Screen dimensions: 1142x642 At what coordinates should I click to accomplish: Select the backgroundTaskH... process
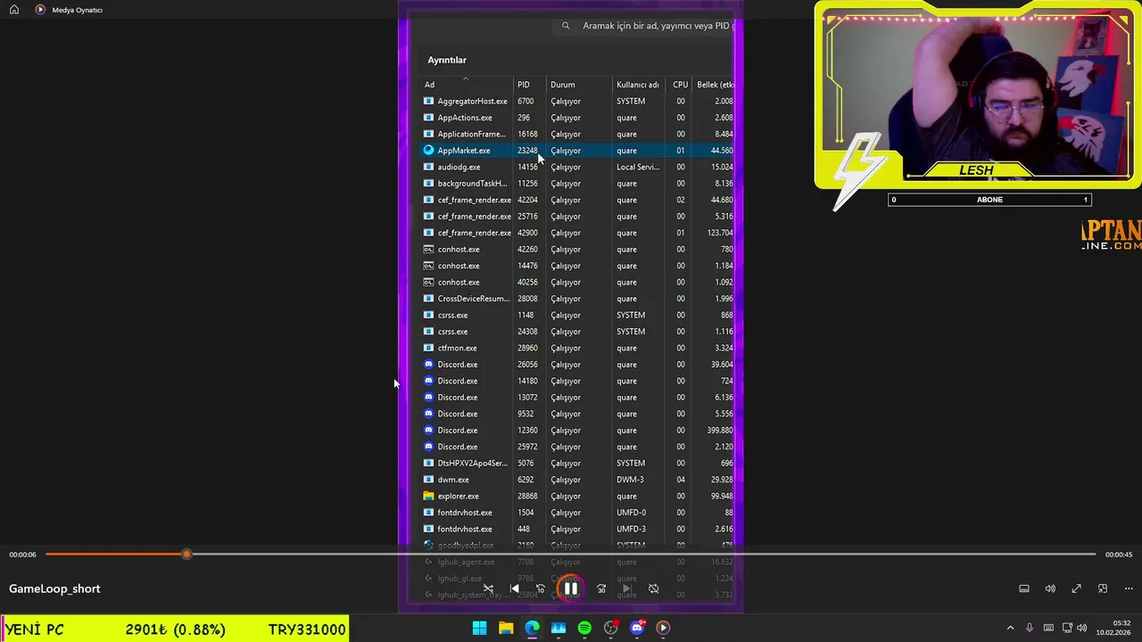(x=577, y=184)
